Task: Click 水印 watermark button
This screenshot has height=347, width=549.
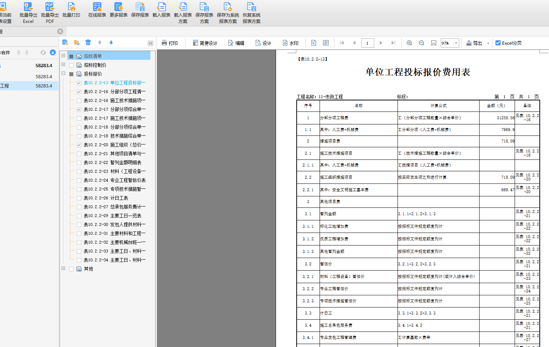Action: [x=290, y=43]
